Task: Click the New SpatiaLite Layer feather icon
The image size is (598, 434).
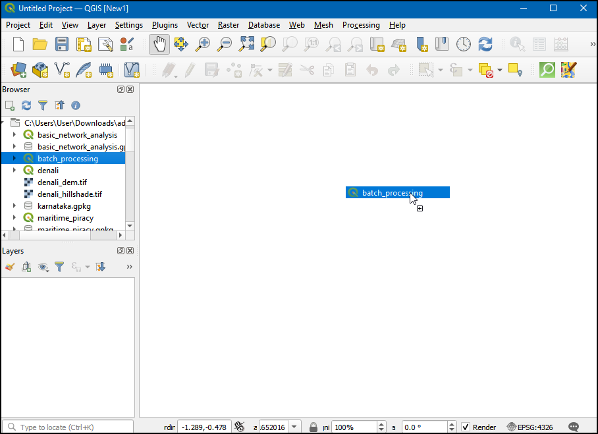Action: pos(84,70)
